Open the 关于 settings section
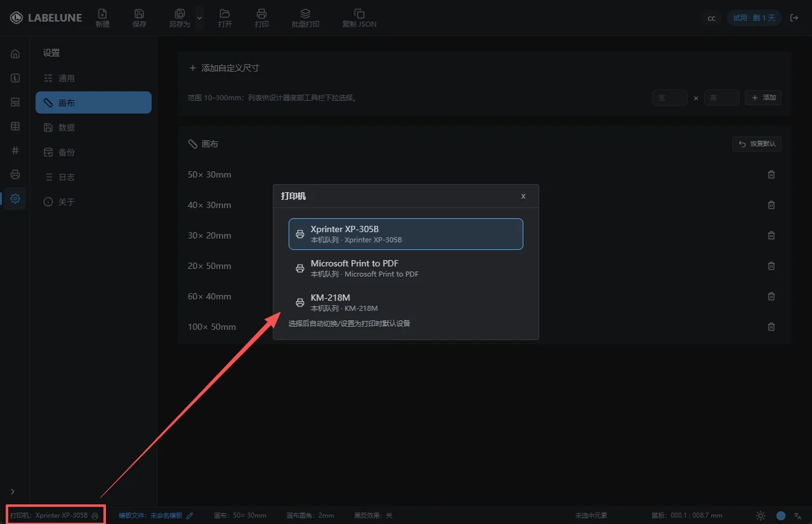The height and width of the screenshot is (524, 812). (93, 202)
